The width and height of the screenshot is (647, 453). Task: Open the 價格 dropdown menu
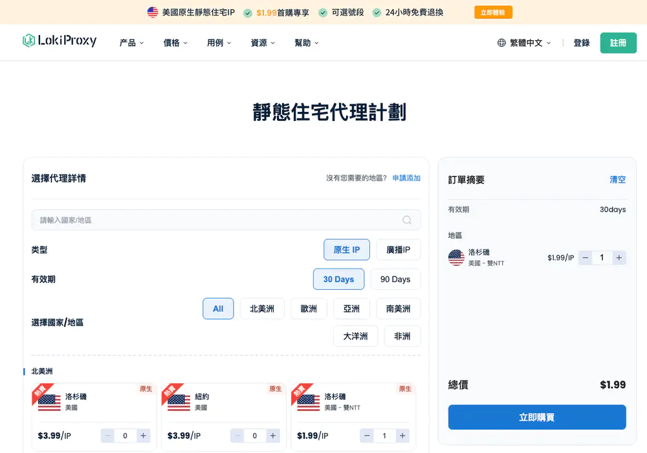coord(175,43)
